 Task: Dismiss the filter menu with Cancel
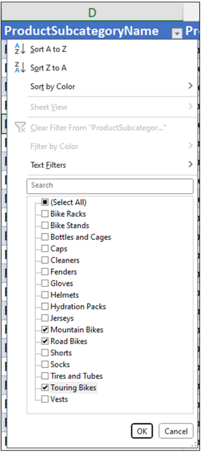(x=176, y=431)
